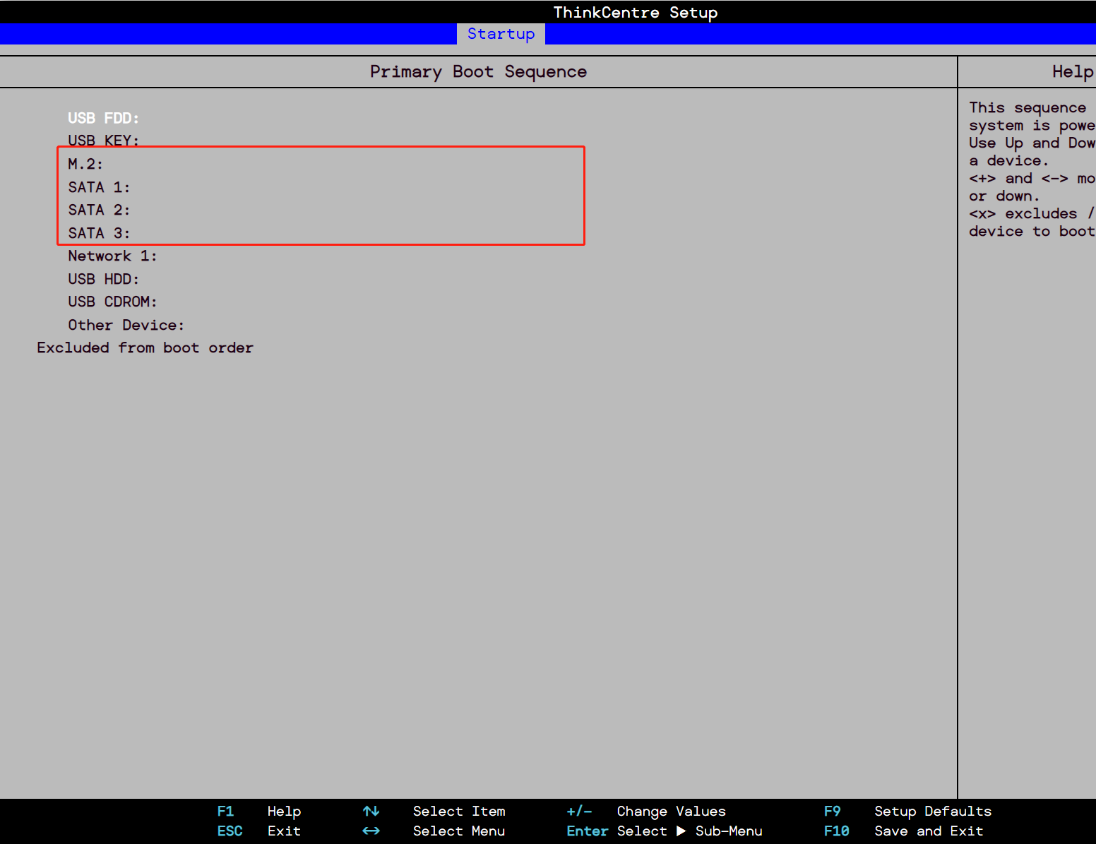
Task: Select Network 1 boot entry
Action: coord(112,256)
